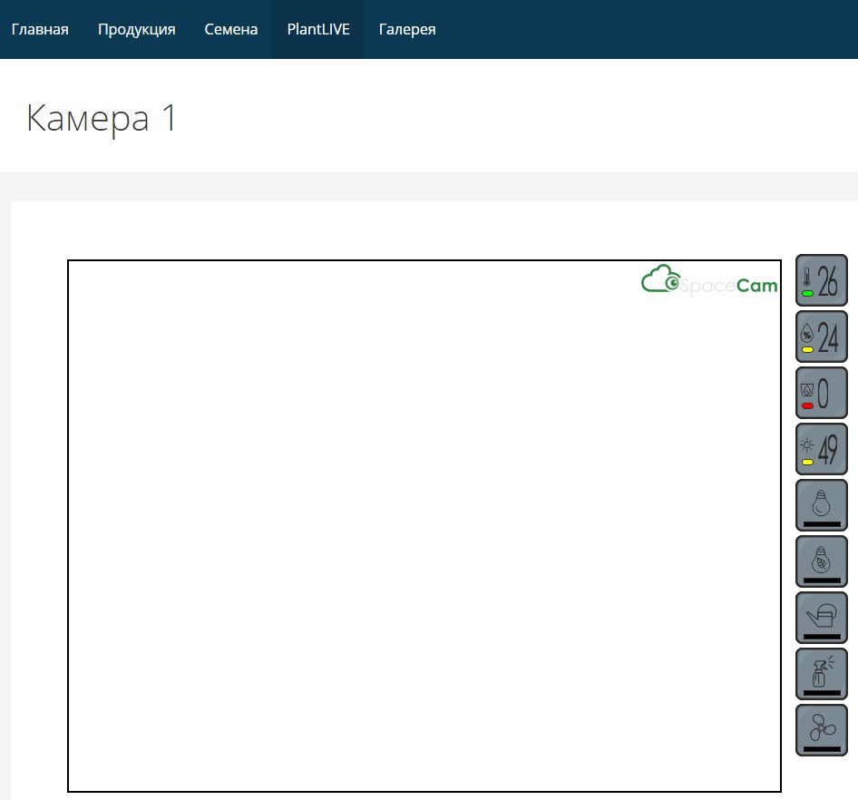Click the air humidity indicator showing 24
Viewport: 858px width, 800px height.
click(x=822, y=337)
